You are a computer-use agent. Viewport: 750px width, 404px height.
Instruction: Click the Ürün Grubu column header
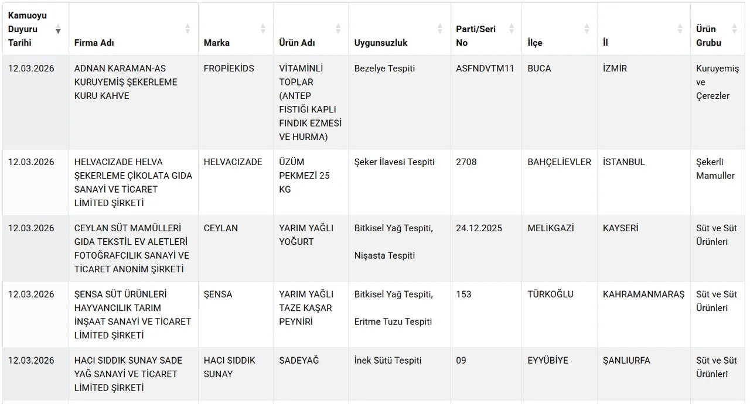tap(708, 36)
